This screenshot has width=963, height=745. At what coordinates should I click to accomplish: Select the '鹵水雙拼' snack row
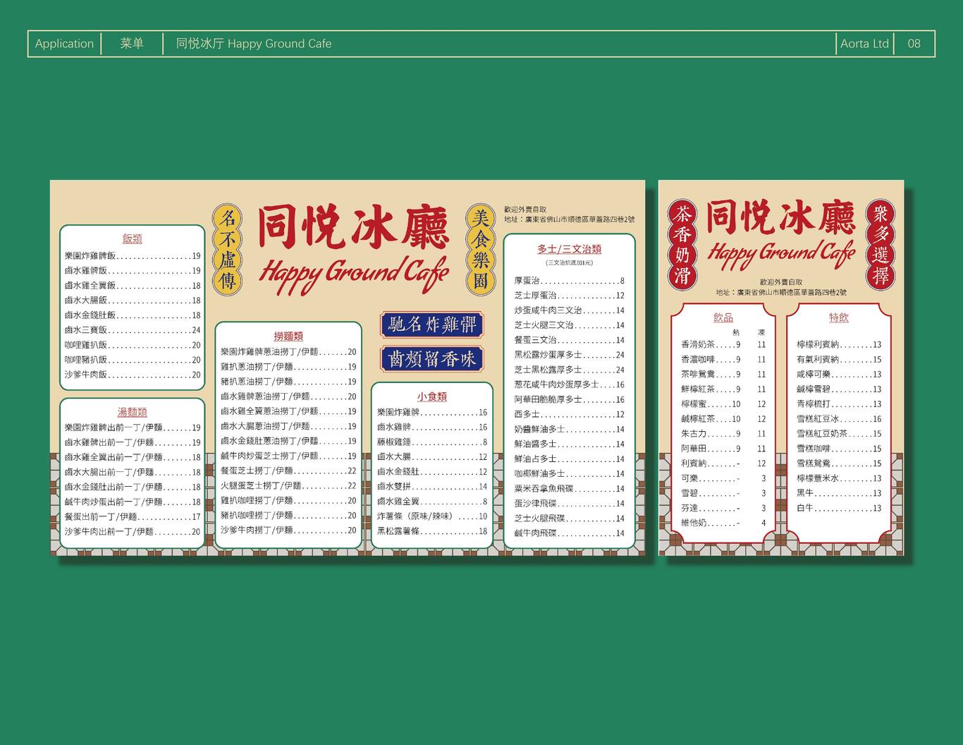431,487
